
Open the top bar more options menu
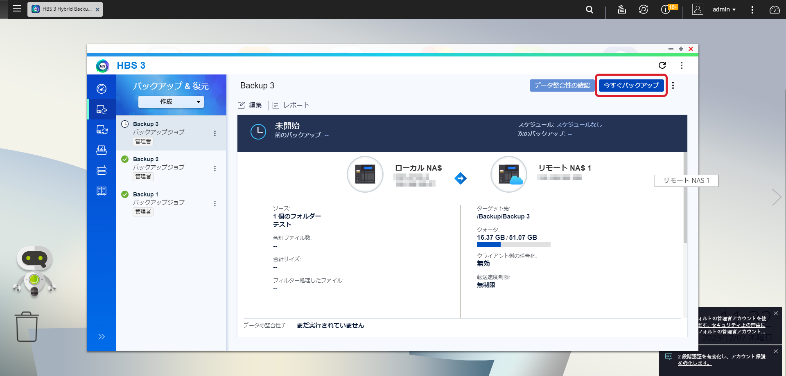coord(752,9)
